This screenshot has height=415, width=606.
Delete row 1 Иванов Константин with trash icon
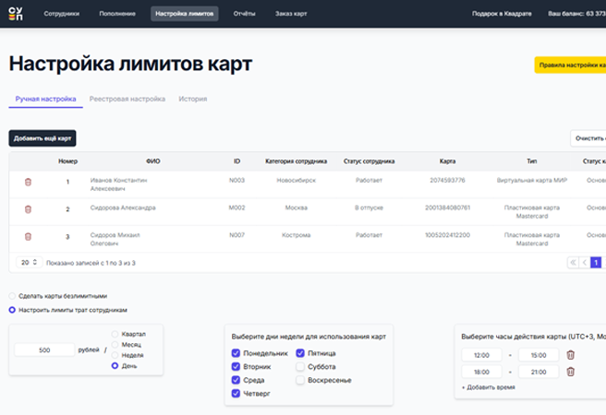pyautogui.click(x=28, y=182)
